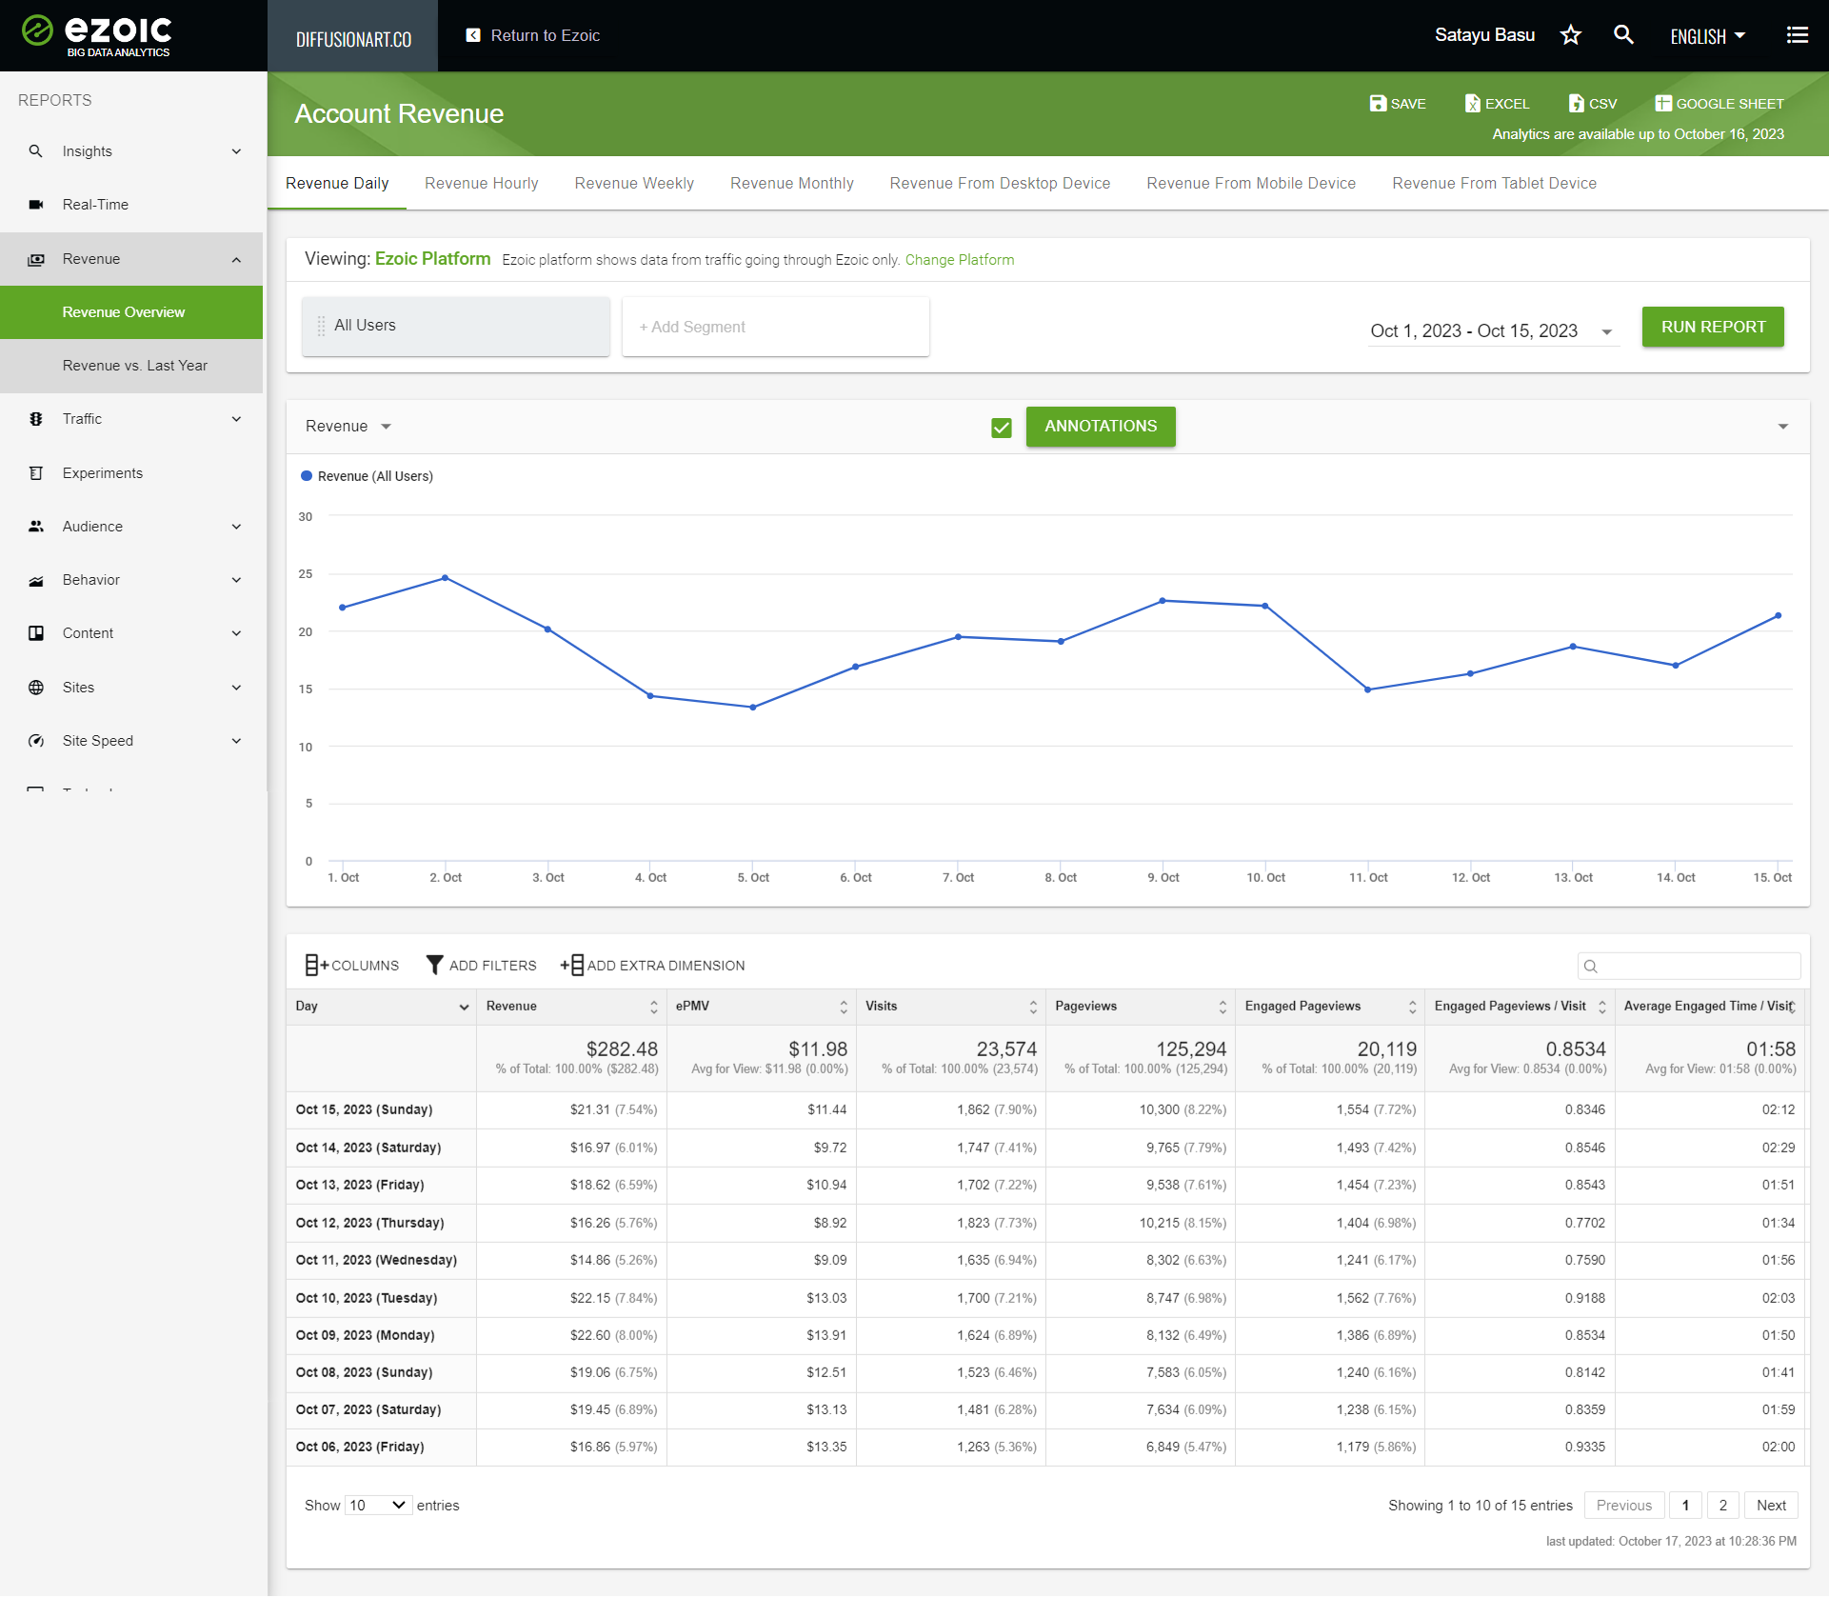
Task: Switch to Revenue Weekly tab
Action: tap(634, 183)
